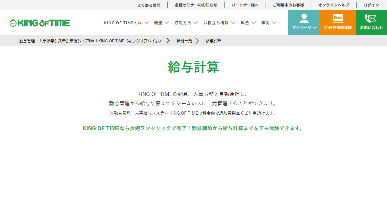This screenshot has width=387, height=218.
Task: Click the My Page person icon
Action: (x=304, y=18)
